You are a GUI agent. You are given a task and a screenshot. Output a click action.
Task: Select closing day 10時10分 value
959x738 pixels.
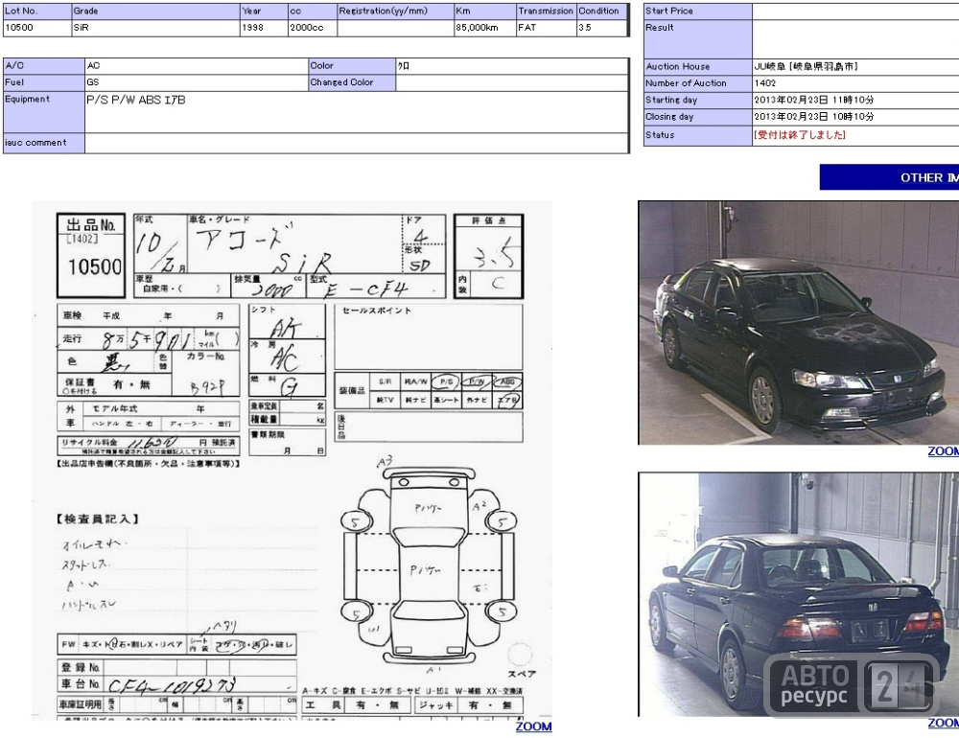click(813, 116)
